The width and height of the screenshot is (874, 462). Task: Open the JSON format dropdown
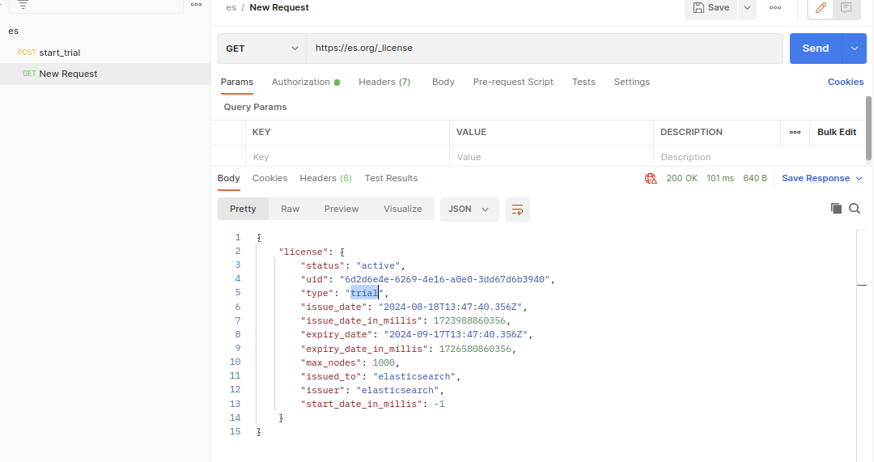pos(469,209)
